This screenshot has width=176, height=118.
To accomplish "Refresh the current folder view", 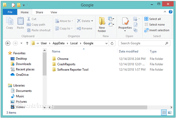I will pos(112,43).
